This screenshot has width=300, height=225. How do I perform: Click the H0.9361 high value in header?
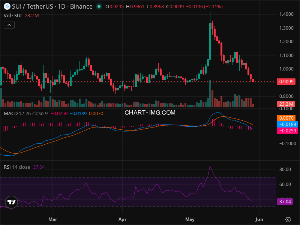click(x=135, y=6)
